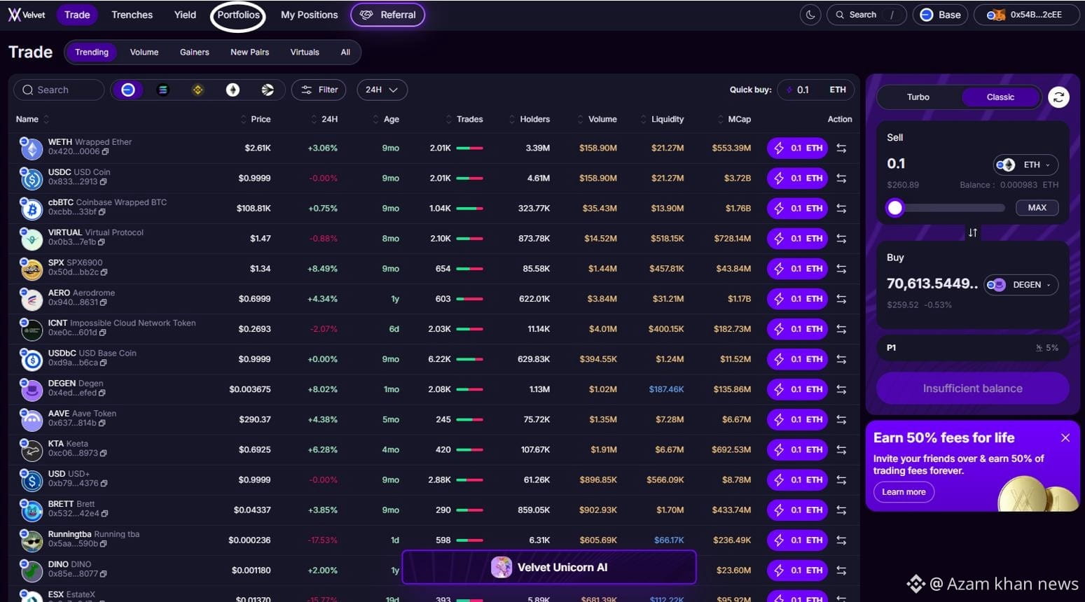Open swap icon in the AAVE row
Image resolution: width=1085 pixels, height=602 pixels.
coord(841,419)
